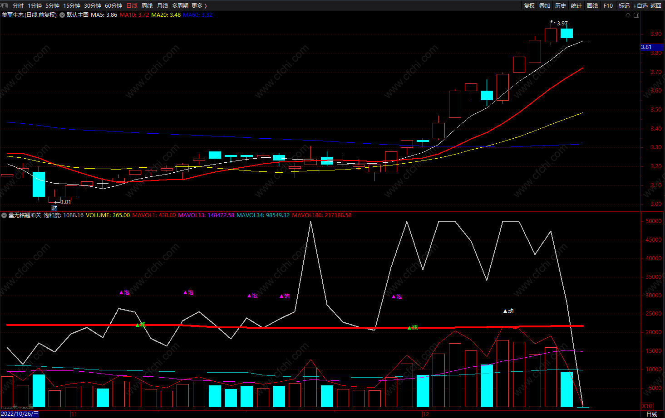Image resolution: width=665 pixels, height=418 pixels.
Task: Select the 分时 intraday view tab
Action: [18, 5]
